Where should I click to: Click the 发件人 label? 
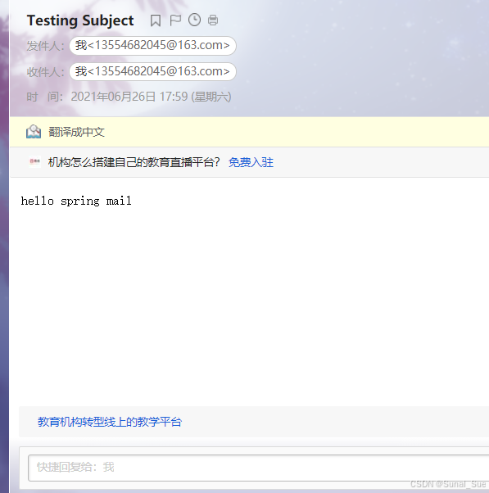45,46
